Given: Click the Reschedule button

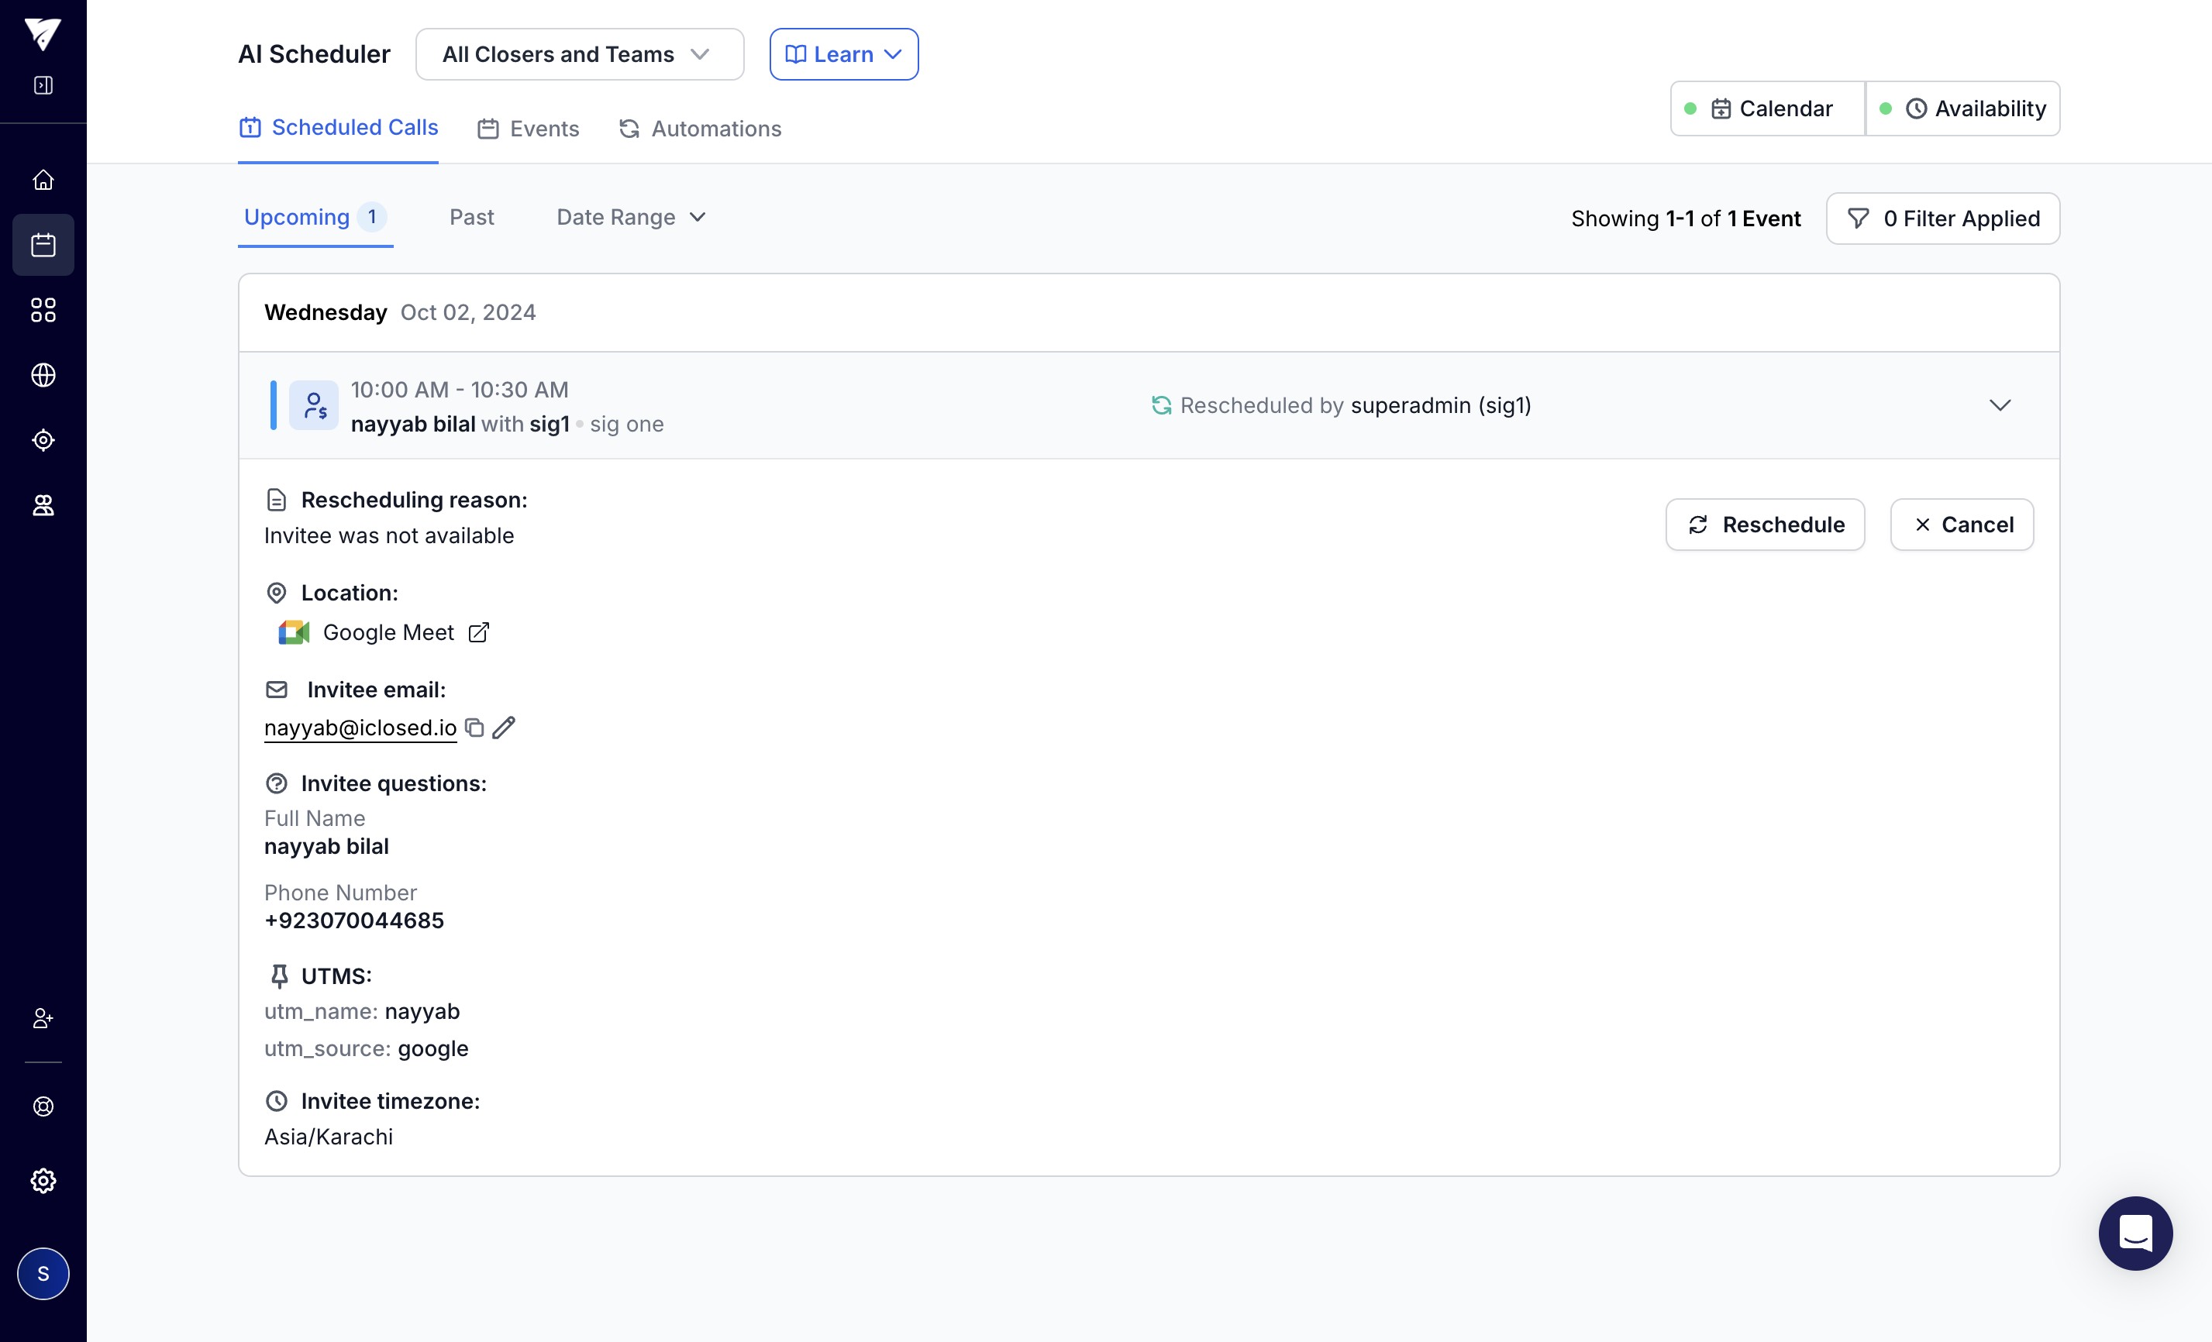Looking at the screenshot, I should pyautogui.click(x=1765, y=525).
